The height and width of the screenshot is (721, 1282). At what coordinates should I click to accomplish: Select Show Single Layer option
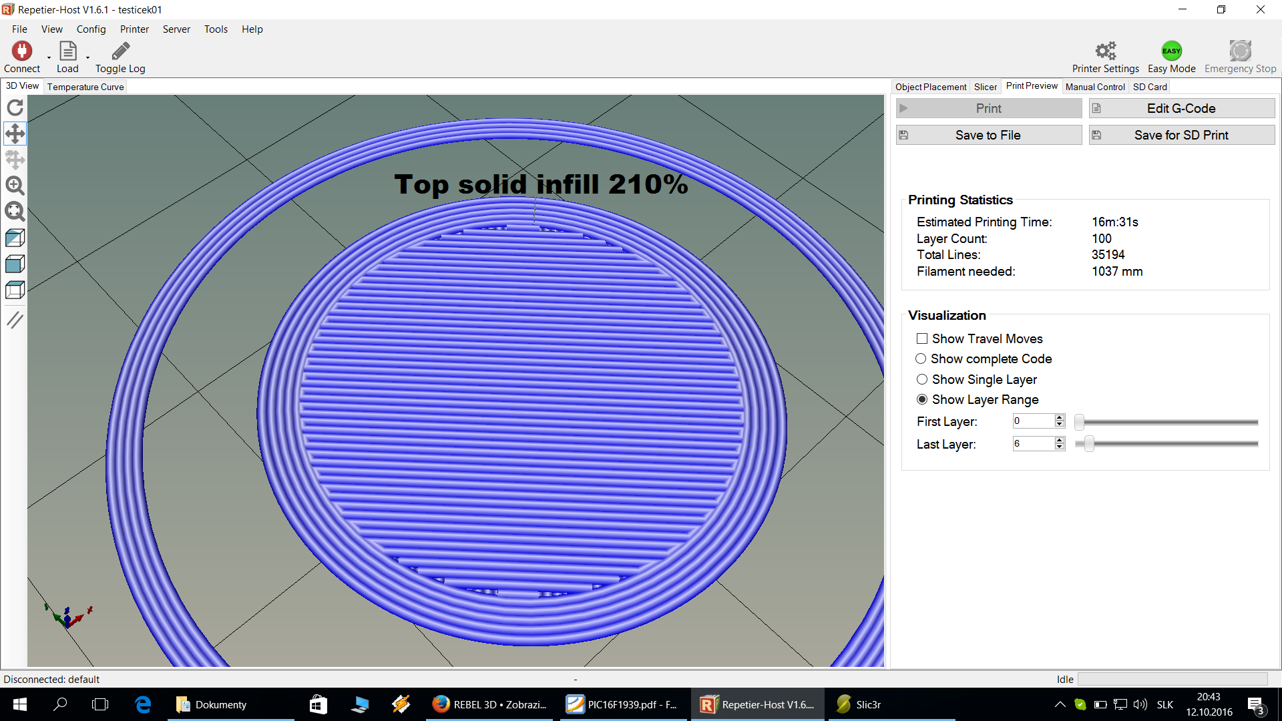tap(922, 379)
